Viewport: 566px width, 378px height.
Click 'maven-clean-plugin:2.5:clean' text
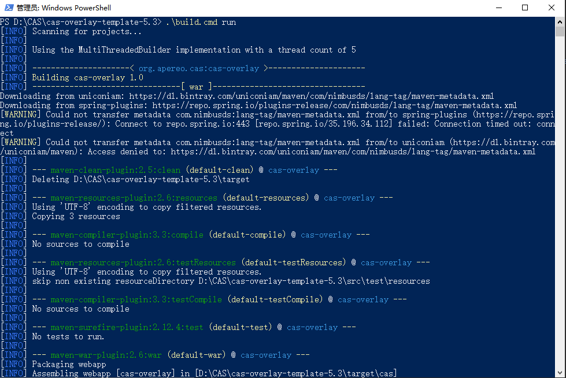116,170
